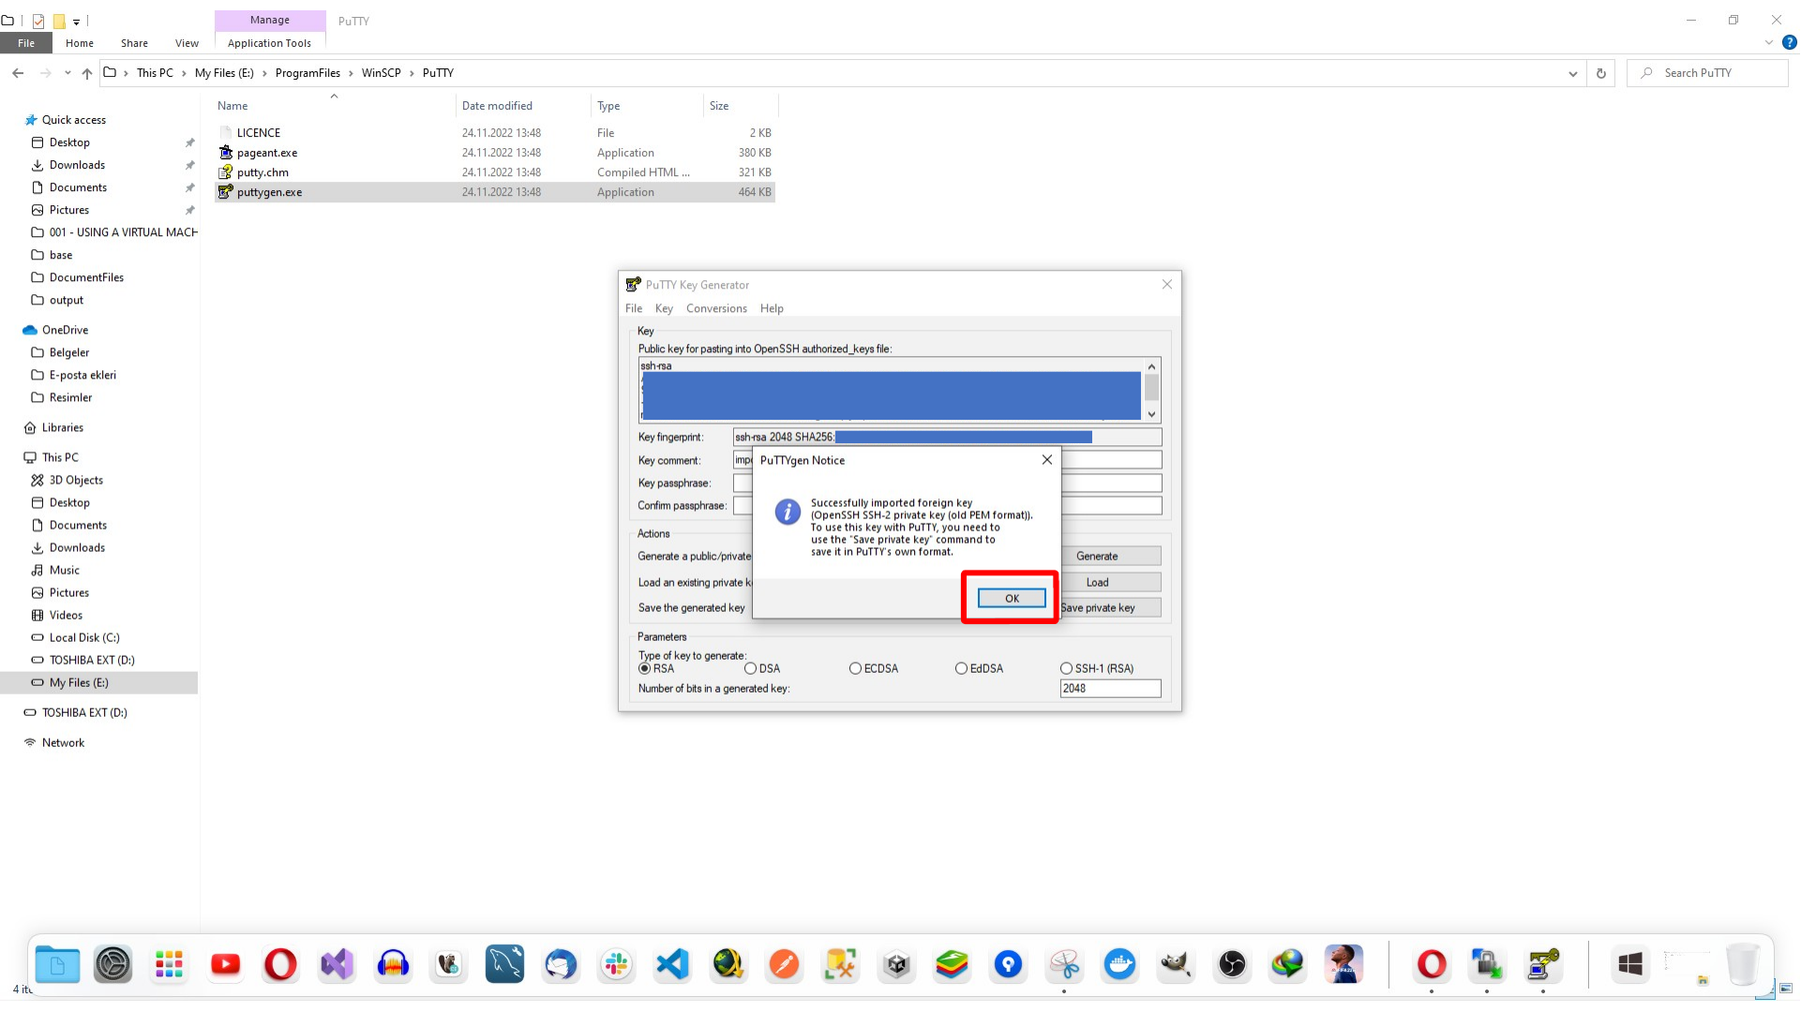Click the Key fingerprint field
The image size is (1801, 1012).
(x=947, y=437)
